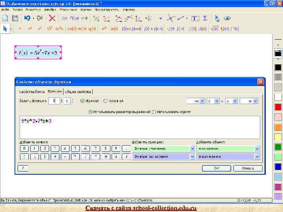
Task: Open the Кнопки menu
Action: point(86,10)
